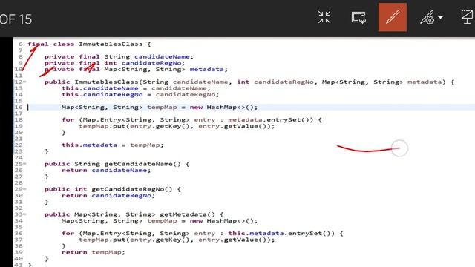Click the highlighted line 16 'tempMap = new HashMap<>();'
Screen dimensions: 475x267
pyautogui.click(x=160, y=107)
